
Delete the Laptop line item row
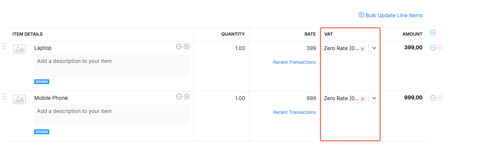click(440, 48)
